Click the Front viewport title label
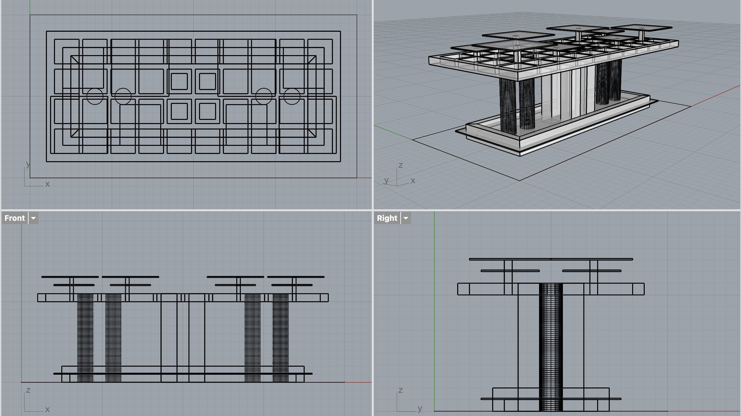Image resolution: width=741 pixels, height=416 pixels. pos(15,218)
